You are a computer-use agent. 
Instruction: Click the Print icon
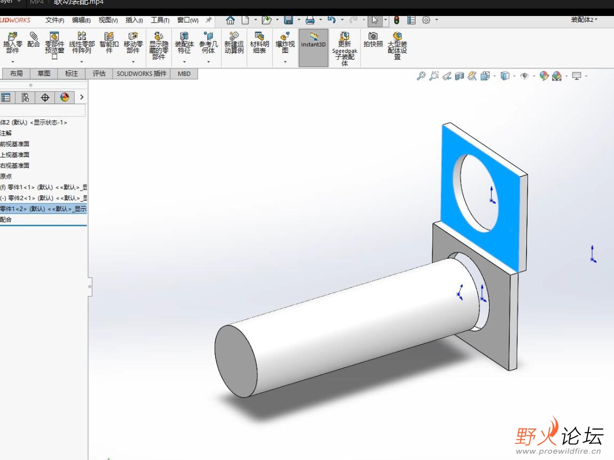coord(310,20)
